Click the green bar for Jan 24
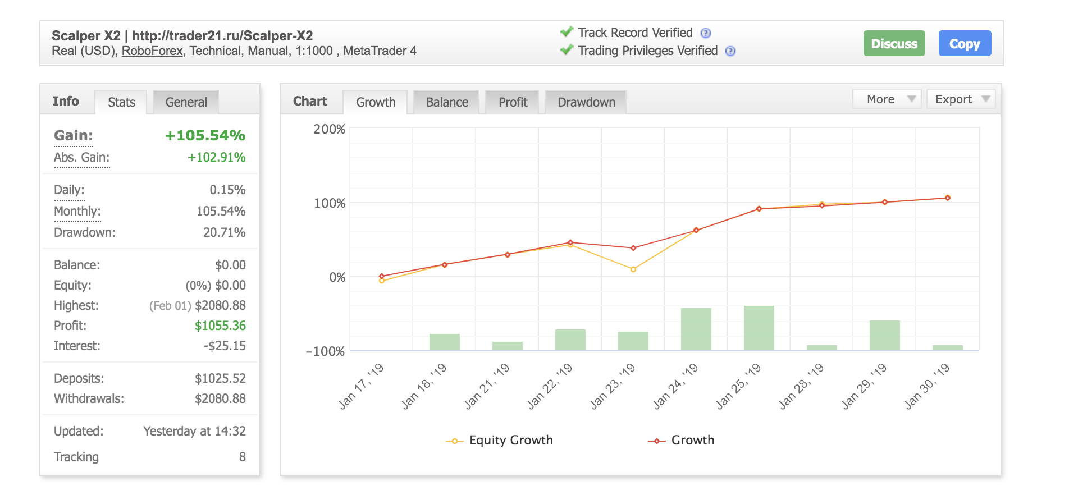The height and width of the screenshot is (495, 1069). 696,329
